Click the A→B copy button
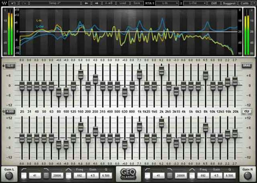Image resolution: width=257 pixels, height=183 pixels. [109, 3]
